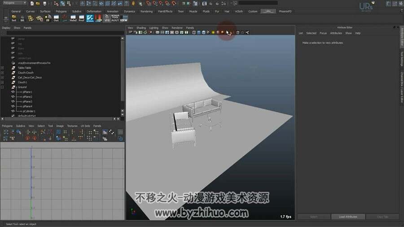Click the viewport select camera icon
Viewport: 404px width, 227px height.
[x=131, y=32]
